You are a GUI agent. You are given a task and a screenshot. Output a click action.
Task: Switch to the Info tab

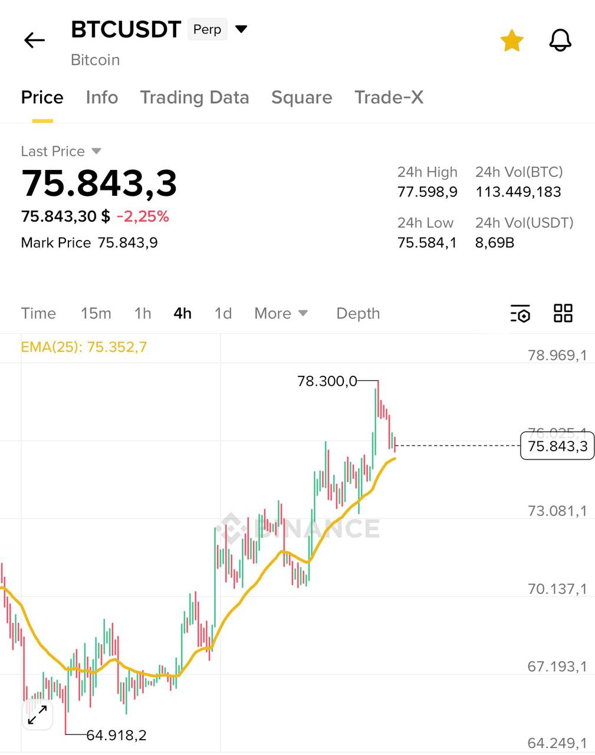point(102,97)
